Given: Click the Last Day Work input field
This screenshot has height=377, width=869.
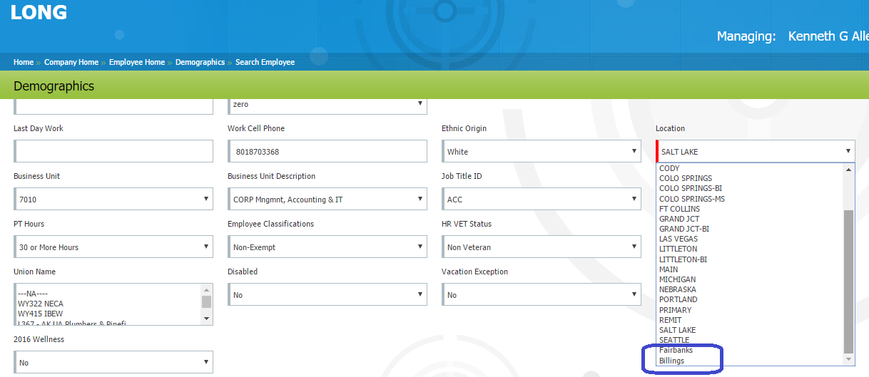Looking at the screenshot, I should click(x=113, y=151).
